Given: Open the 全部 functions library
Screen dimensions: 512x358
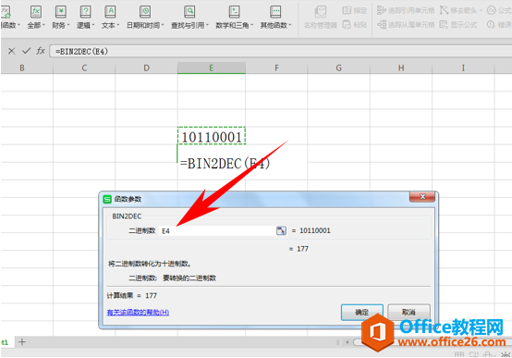Looking at the screenshot, I should [x=36, y=17].
